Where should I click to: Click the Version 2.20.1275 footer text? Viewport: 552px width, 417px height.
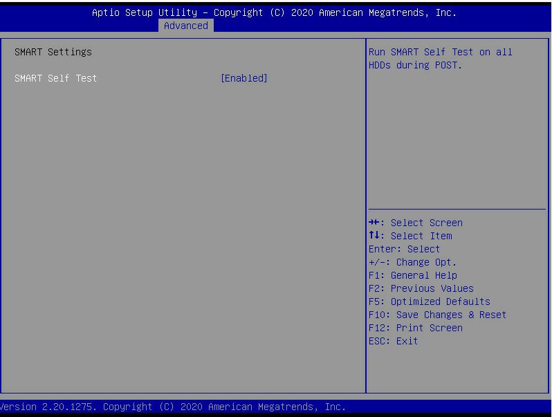click(x=173, y=407)
